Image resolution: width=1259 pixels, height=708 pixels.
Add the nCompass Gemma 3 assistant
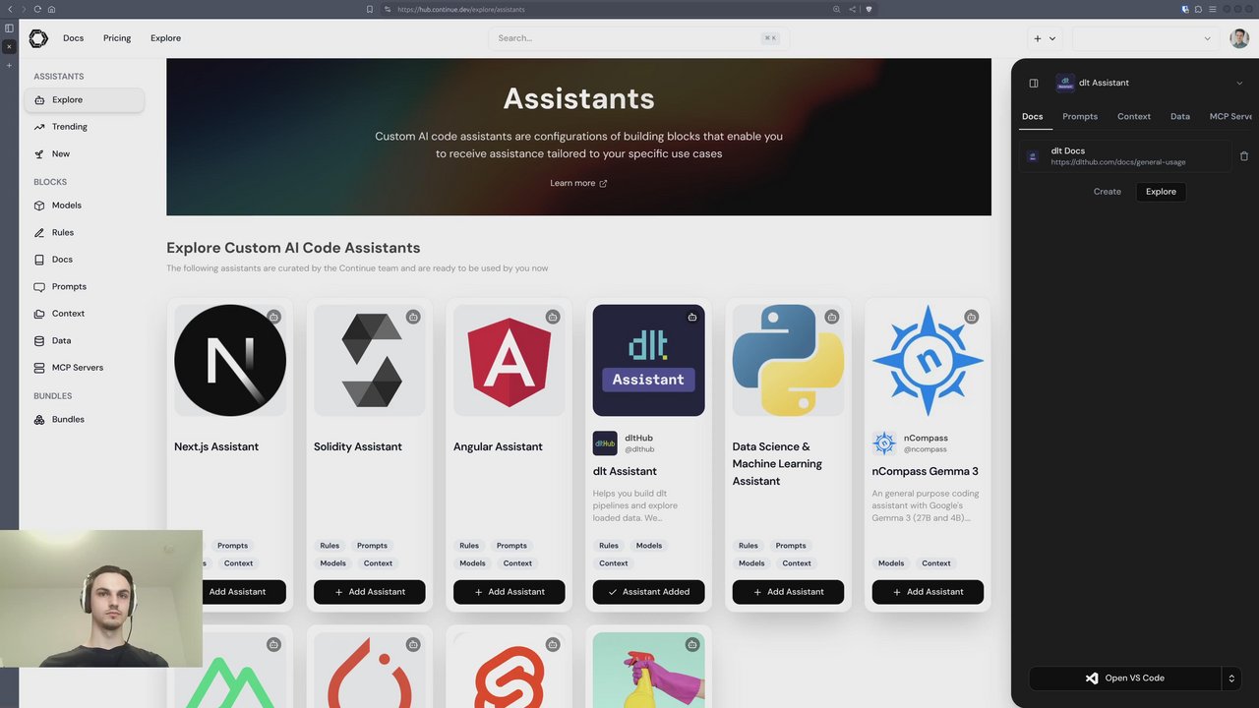coord(928,592)
